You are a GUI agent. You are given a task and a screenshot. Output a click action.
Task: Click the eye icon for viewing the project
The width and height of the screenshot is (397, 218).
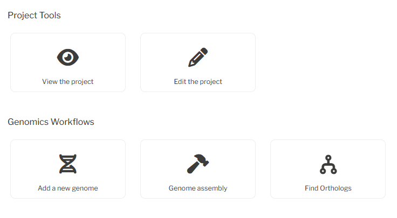[68, 57]
